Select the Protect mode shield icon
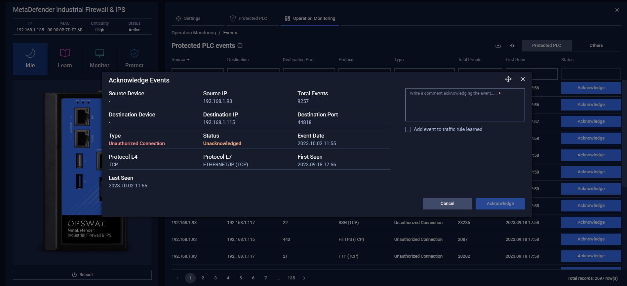This screenshot has width=627, height=286. (x=134, y=53)
